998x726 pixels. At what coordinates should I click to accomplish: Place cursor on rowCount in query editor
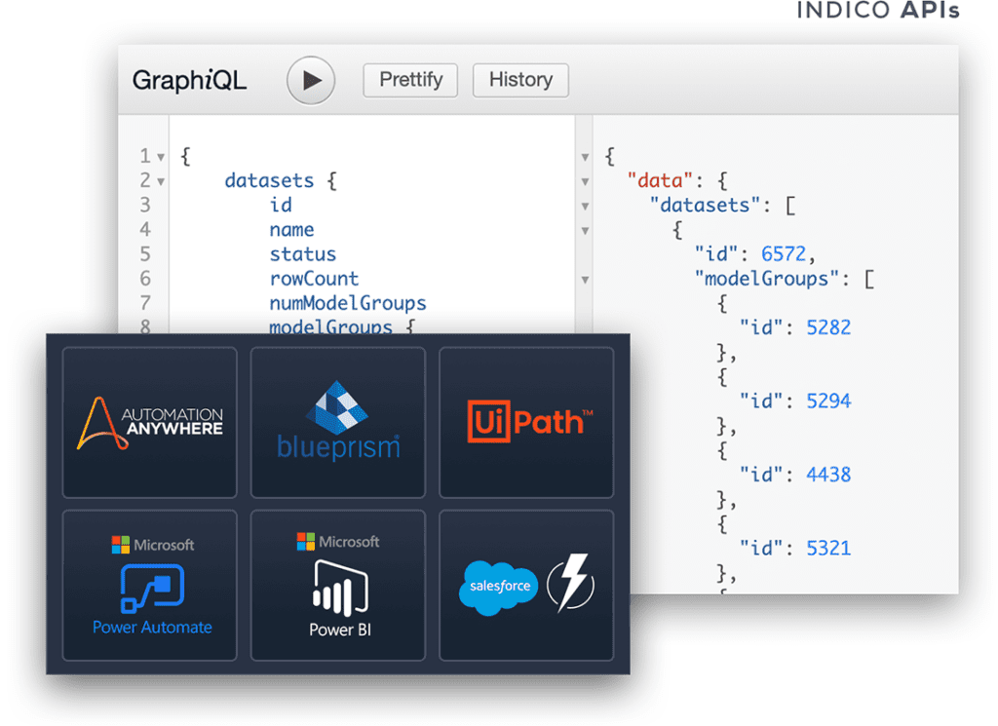[x=314, y=279]
